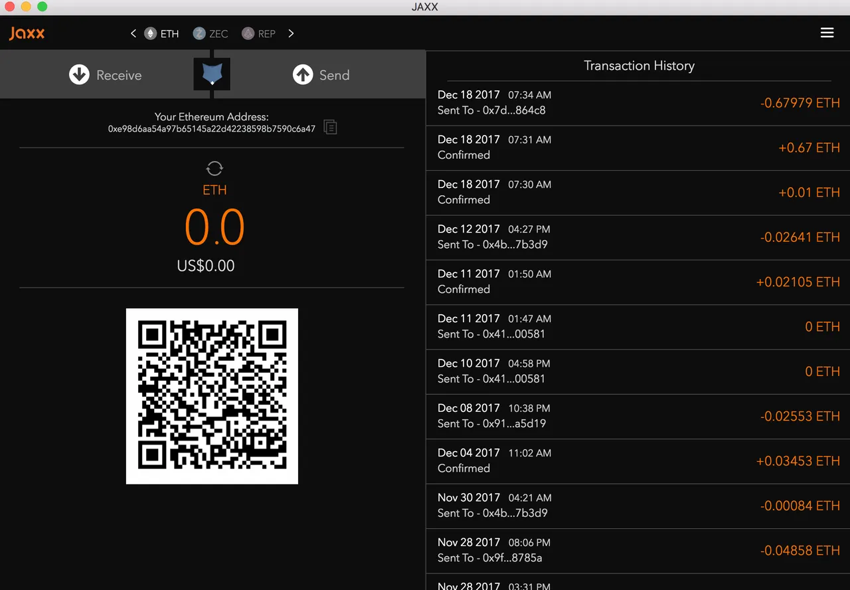Click the Transaction History heading
This screenshot has height=590, width=850.
point(639,66)
